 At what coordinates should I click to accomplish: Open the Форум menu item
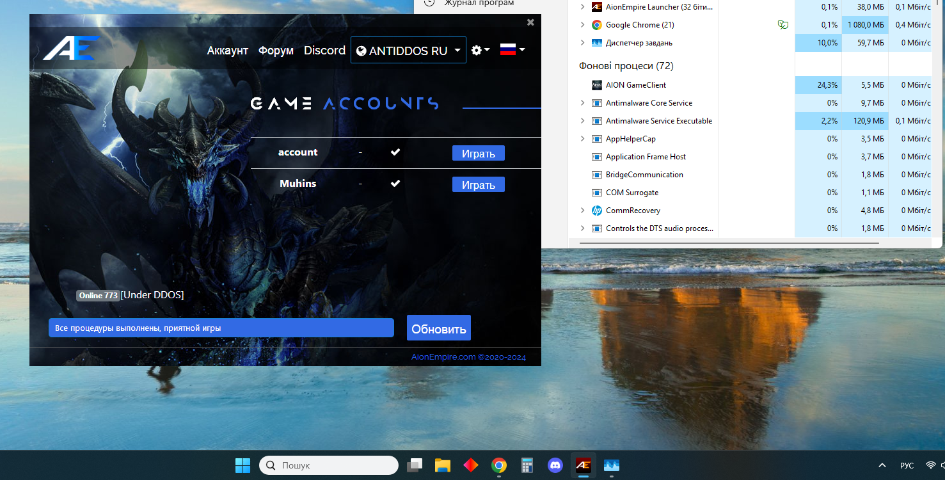(276, 51)
